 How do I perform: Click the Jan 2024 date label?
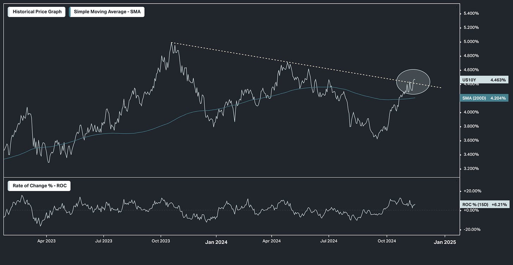(x=216, y=242)
